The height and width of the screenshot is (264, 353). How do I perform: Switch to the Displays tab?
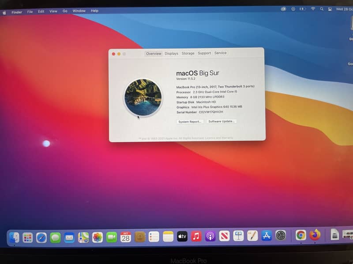coord(171,53)
